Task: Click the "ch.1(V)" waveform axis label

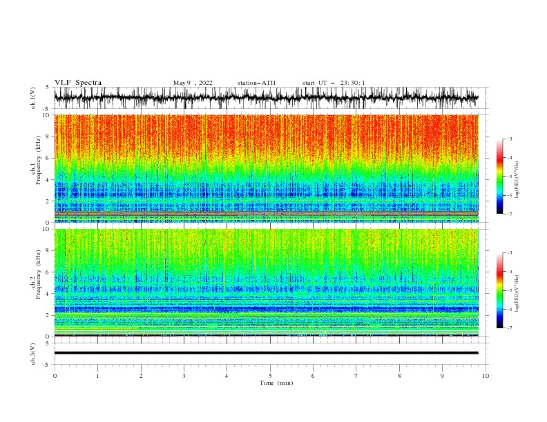Action: tap(33, 98)
